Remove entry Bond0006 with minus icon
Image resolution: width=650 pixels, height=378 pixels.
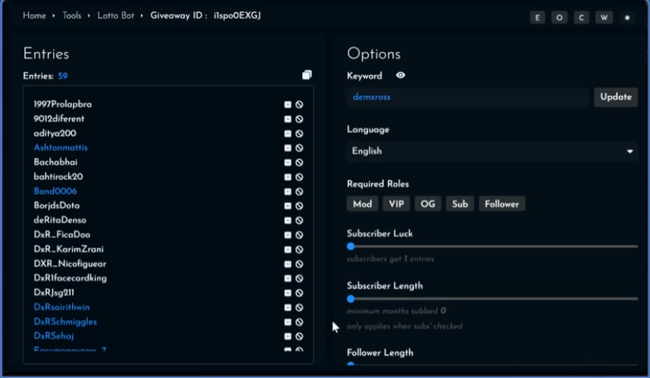[x=288, y=191]
